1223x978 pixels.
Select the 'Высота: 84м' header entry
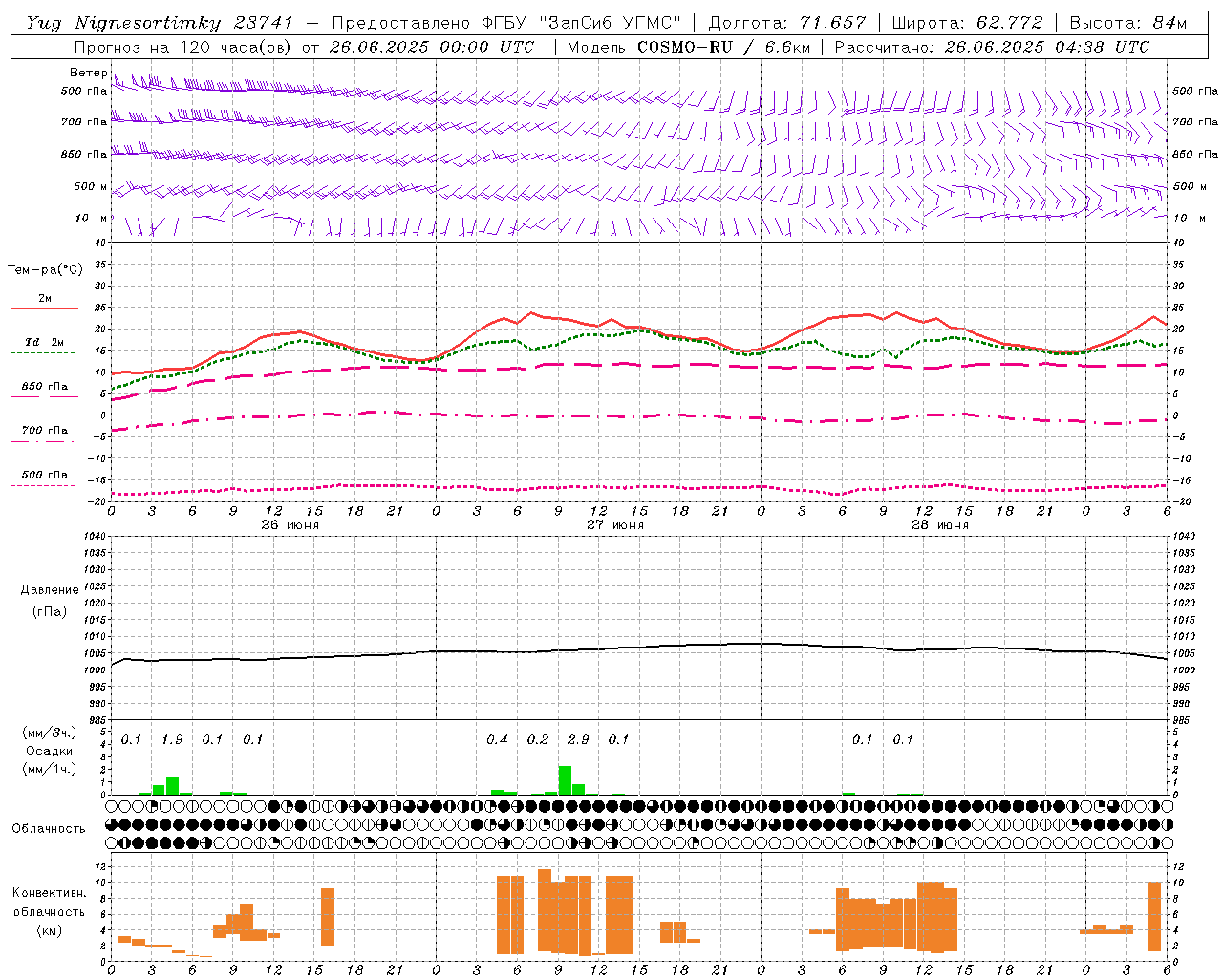(x=1127, y=23)
